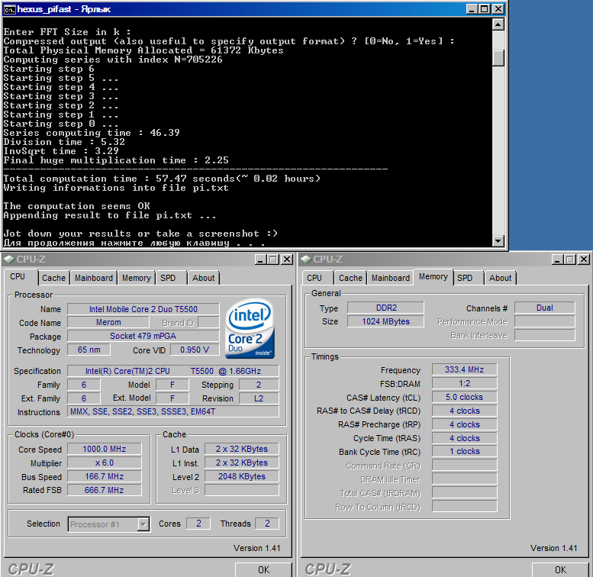Close the left CPU-Z window
The width and height of the screenshot is (593, 577).
coord(287,259)
